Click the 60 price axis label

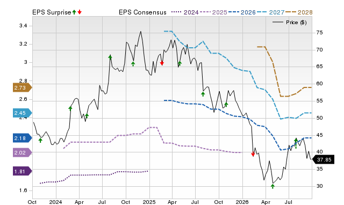click(x=319, y=84)
